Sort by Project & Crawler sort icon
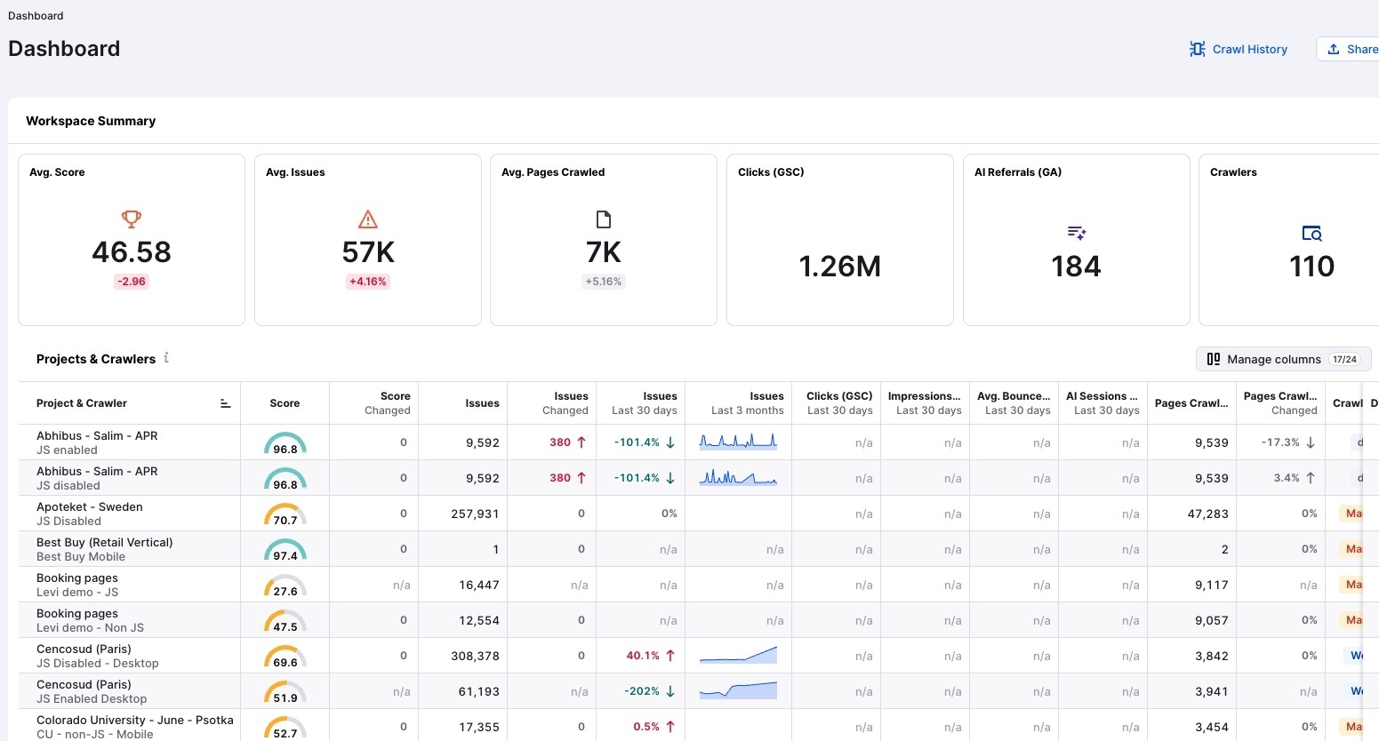This screenshot has width=1379, height=741. 225,403
